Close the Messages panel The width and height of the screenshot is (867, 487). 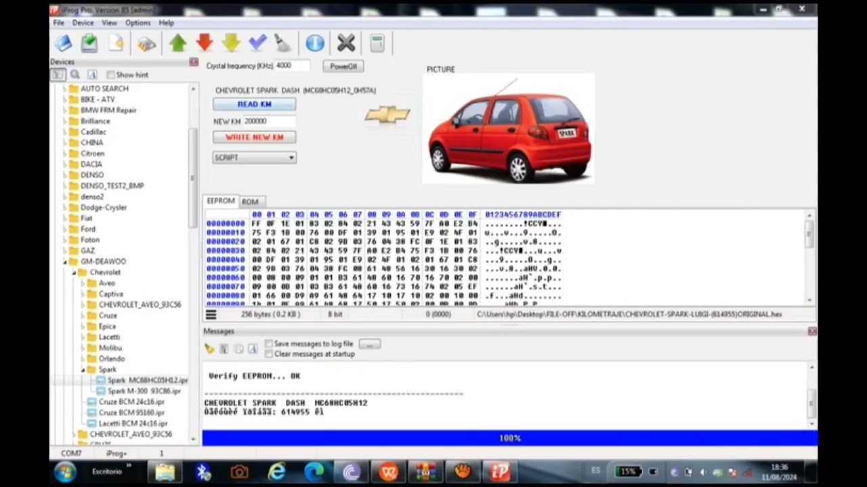coord(812,331)
